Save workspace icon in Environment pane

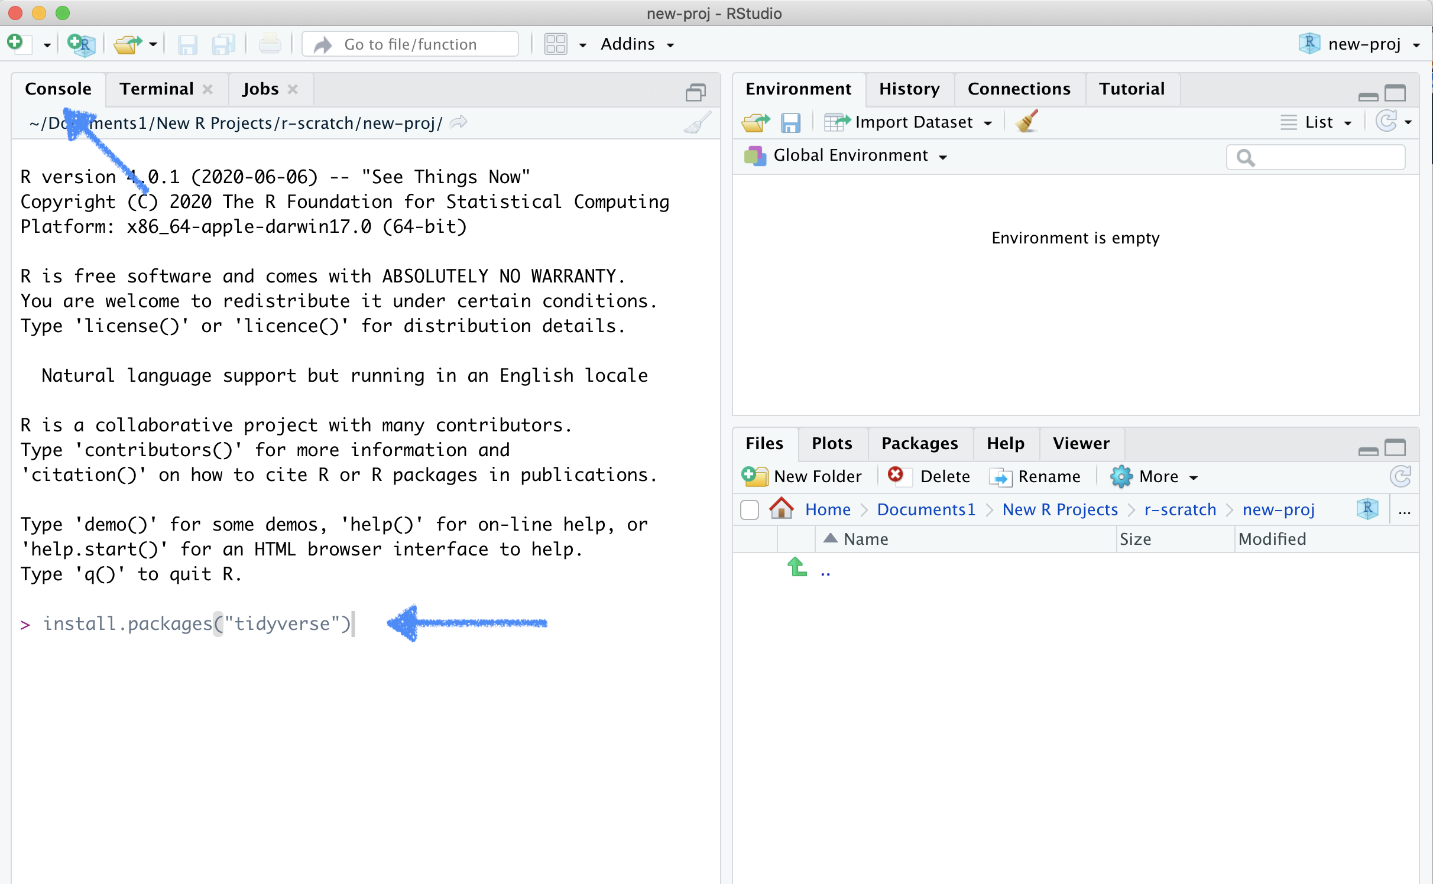790,123
